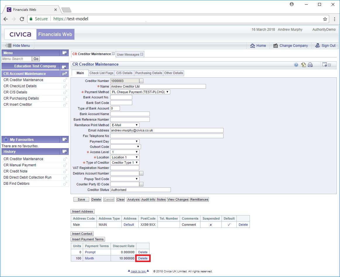
Task: Click the pop-out icon beside CR Insert Creditor
Action: tap(65, 105)
